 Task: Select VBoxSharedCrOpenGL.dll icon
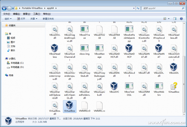point(70,86)
